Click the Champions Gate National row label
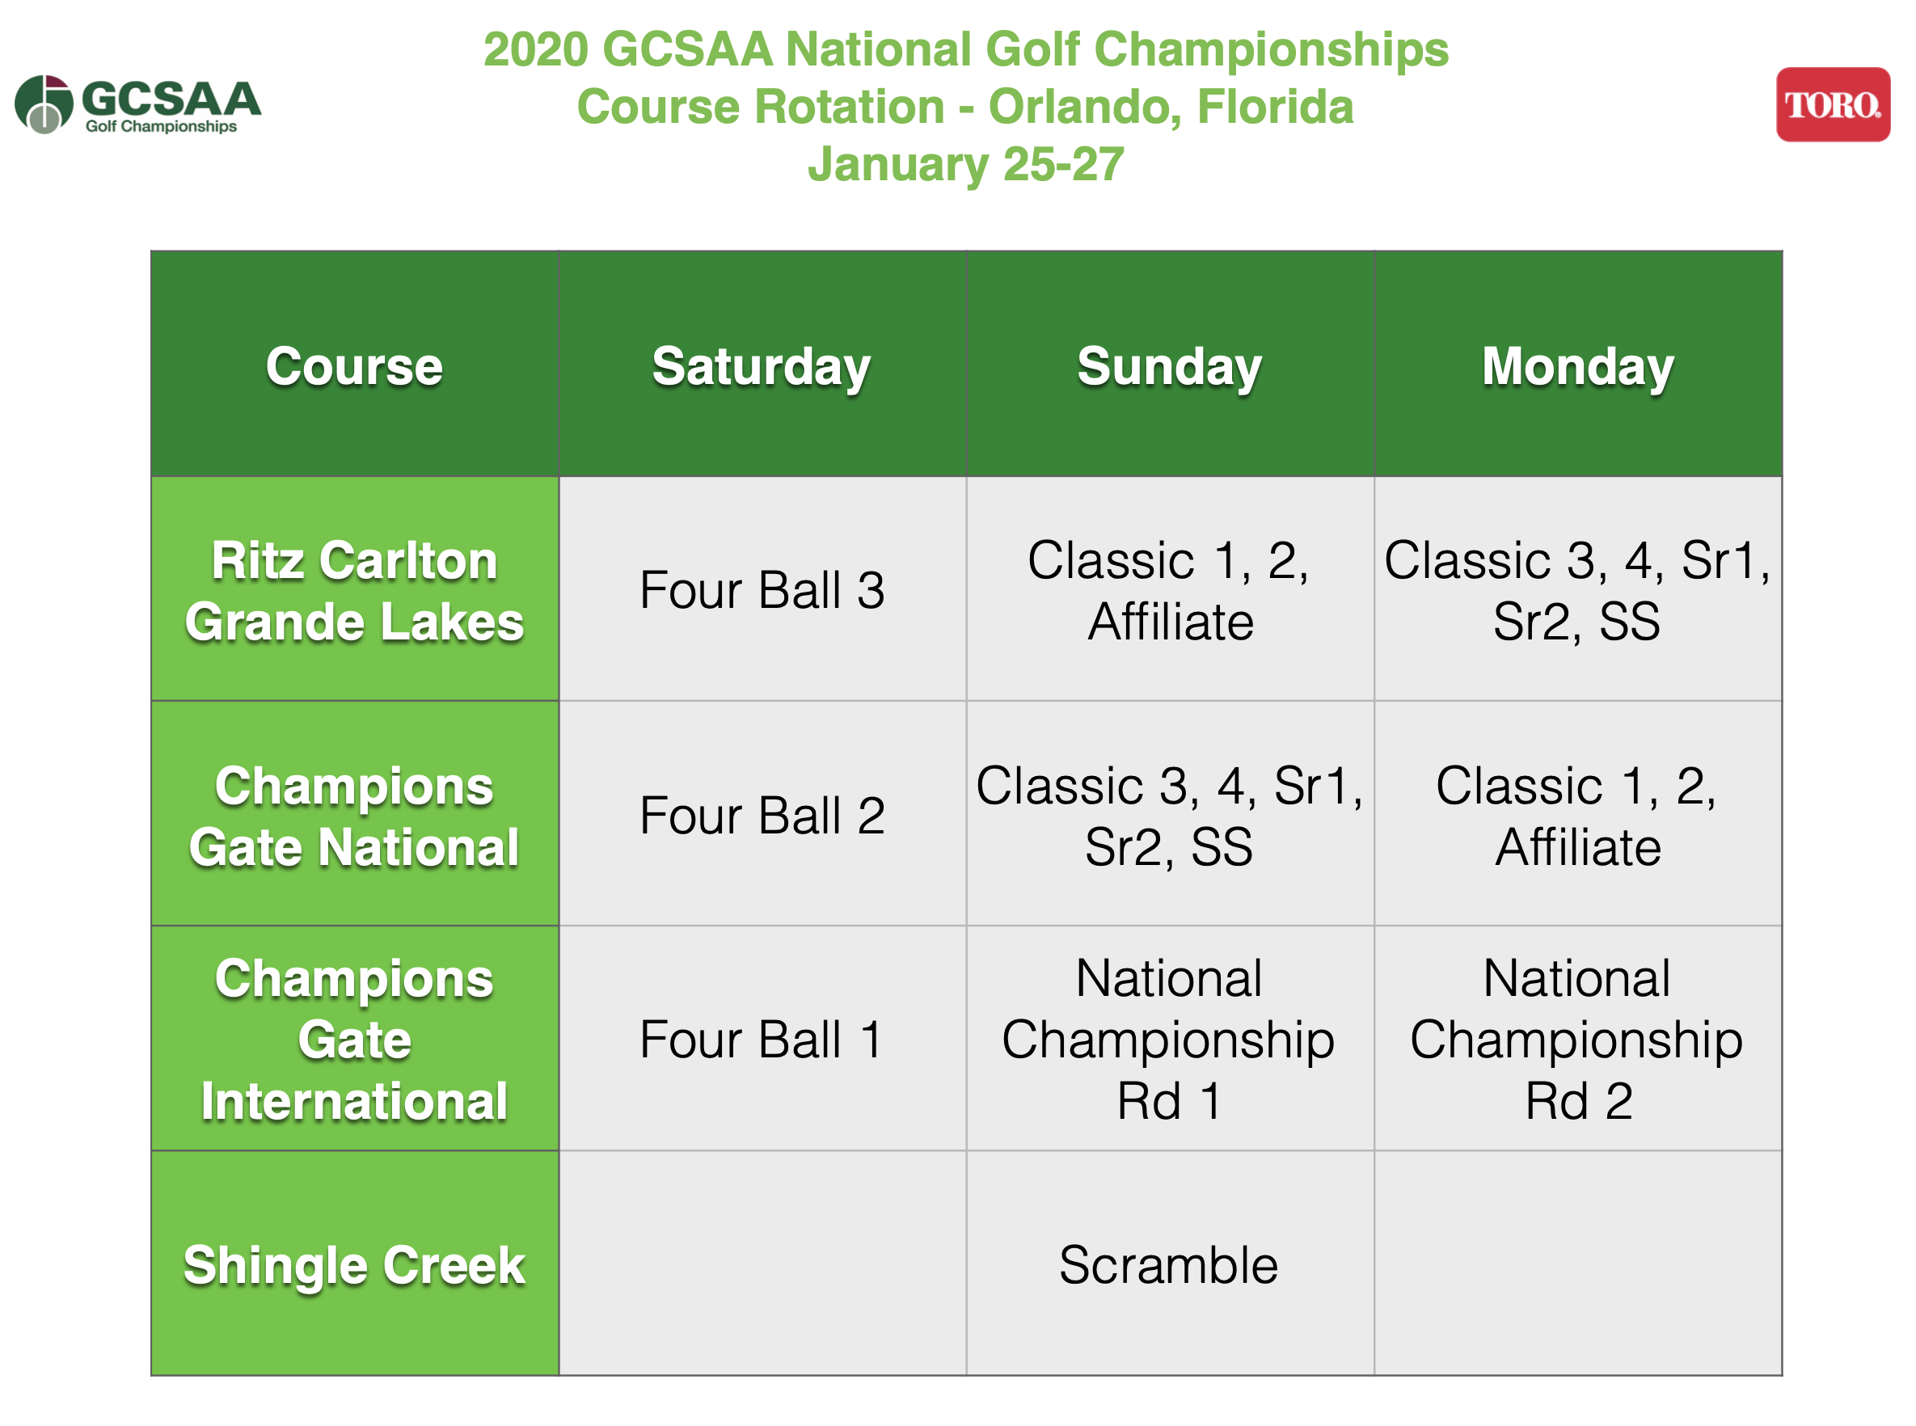1916x1426 pixels. (354, 816)
